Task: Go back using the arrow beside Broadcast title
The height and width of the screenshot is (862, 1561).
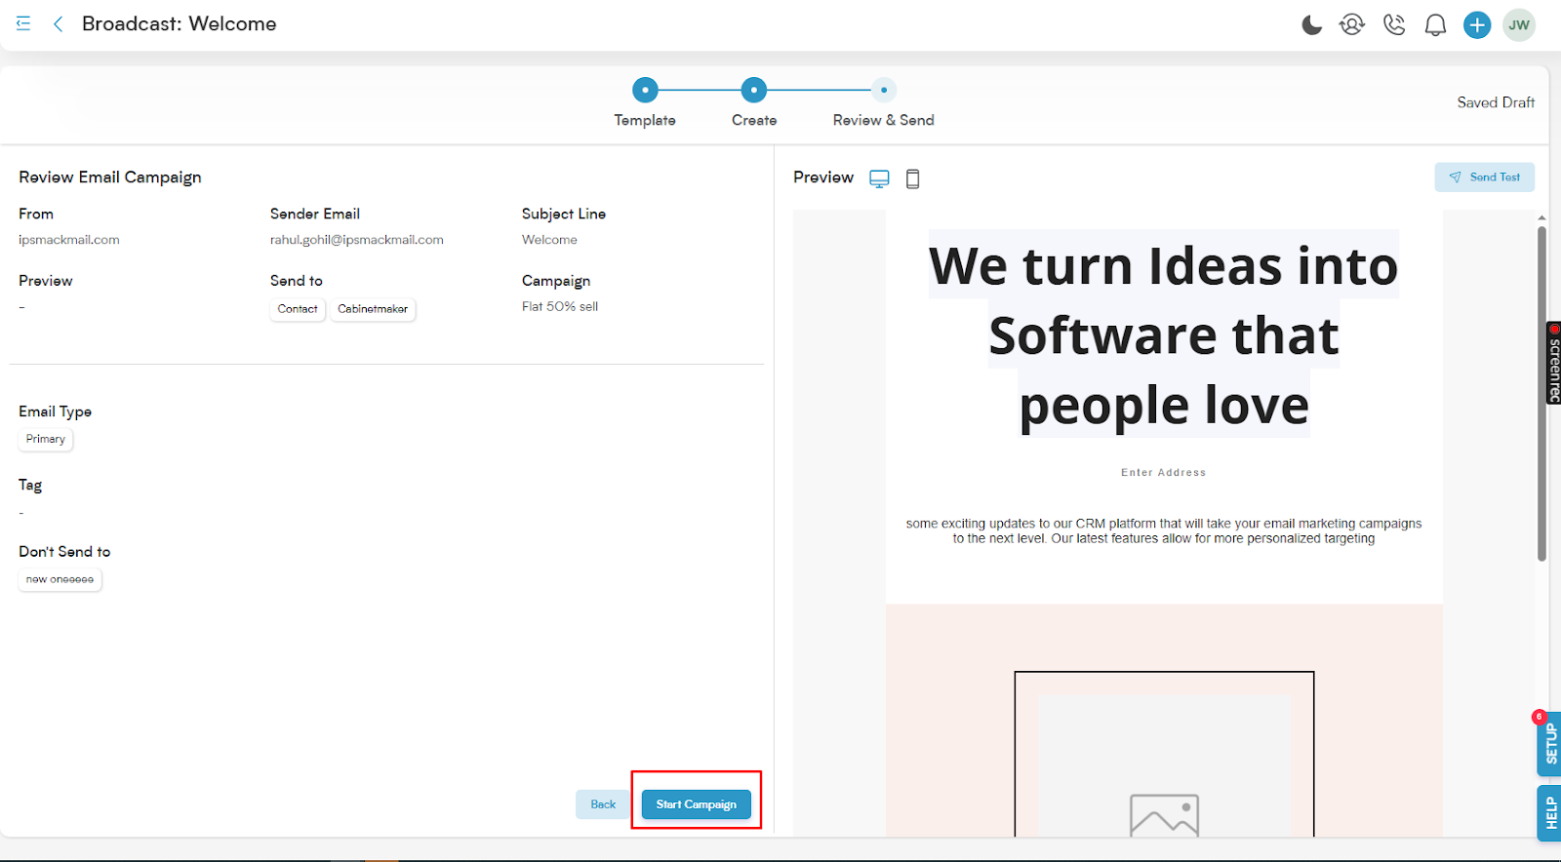Action: [x=59, y=23]
